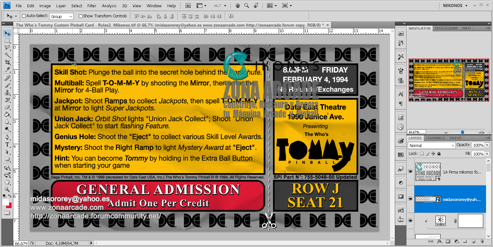
Task: Select the Eraser tool
Action: click(x=7, y=107)
